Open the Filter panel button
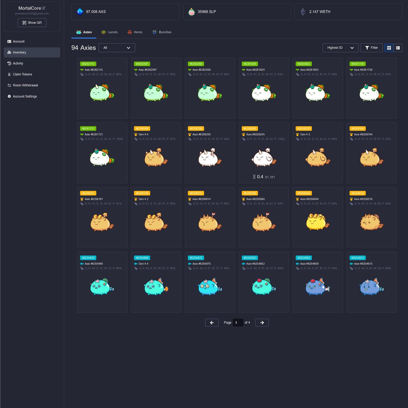The image size is (408, 408). (x=371, y=48)
